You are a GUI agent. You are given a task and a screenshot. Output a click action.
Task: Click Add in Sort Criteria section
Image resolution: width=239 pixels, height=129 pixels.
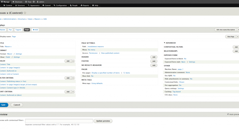click(68, 92)
